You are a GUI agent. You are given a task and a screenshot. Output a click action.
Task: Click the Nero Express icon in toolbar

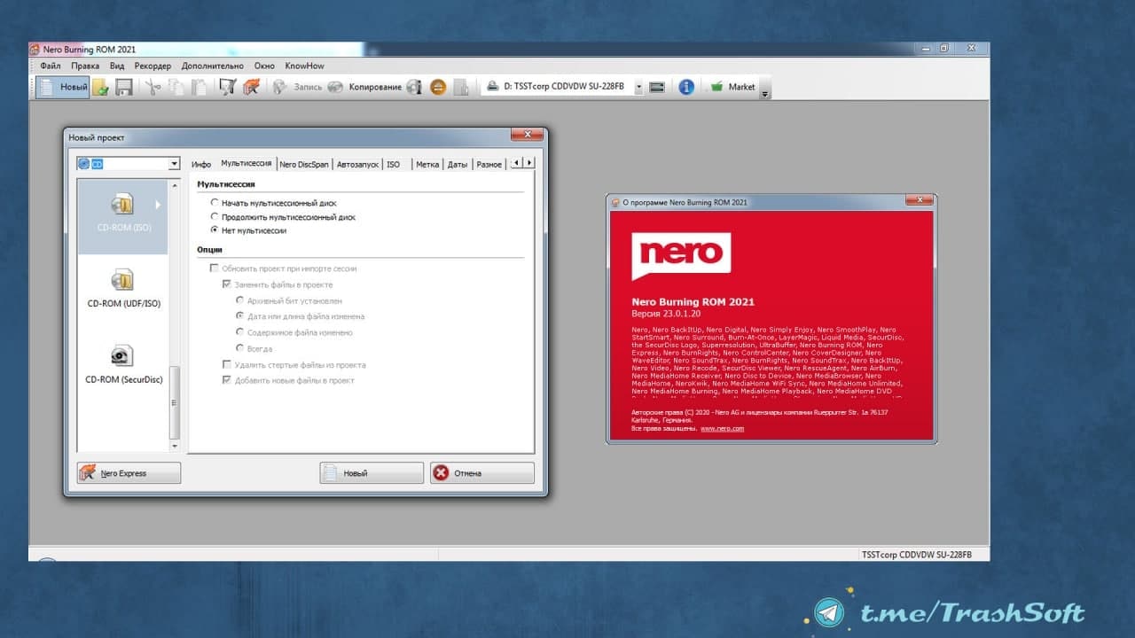pyautogui.click(x=252, y=87)
